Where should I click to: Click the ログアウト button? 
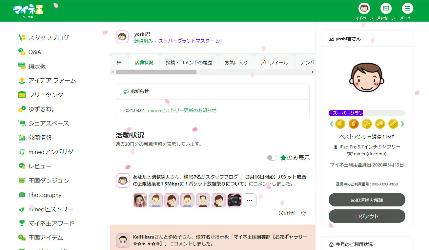(x=367, y=216)
